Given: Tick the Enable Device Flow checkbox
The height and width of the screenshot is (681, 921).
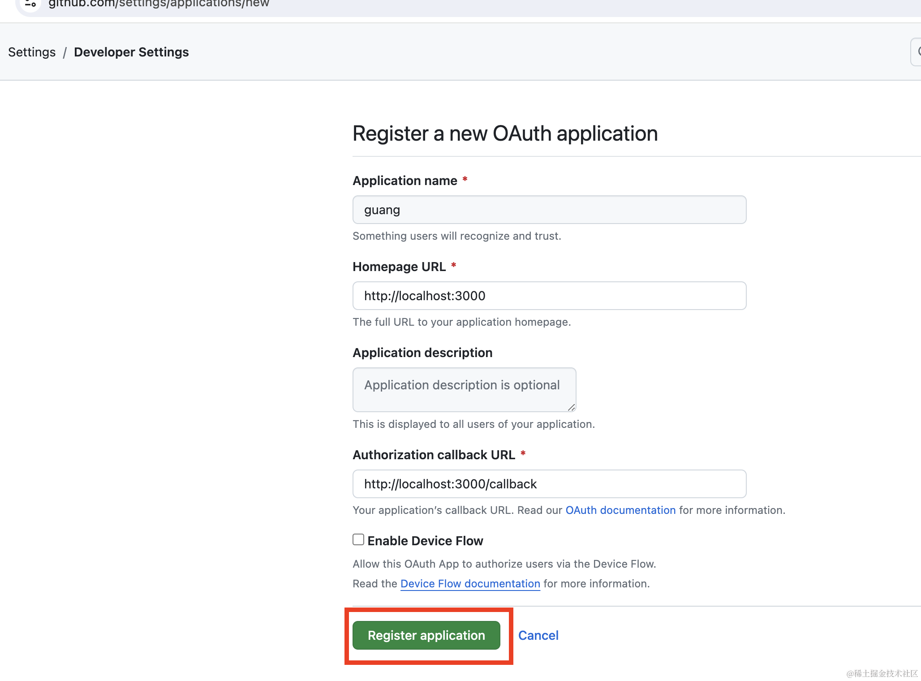Looking at the screenshot, I should (x=358, y=539).
